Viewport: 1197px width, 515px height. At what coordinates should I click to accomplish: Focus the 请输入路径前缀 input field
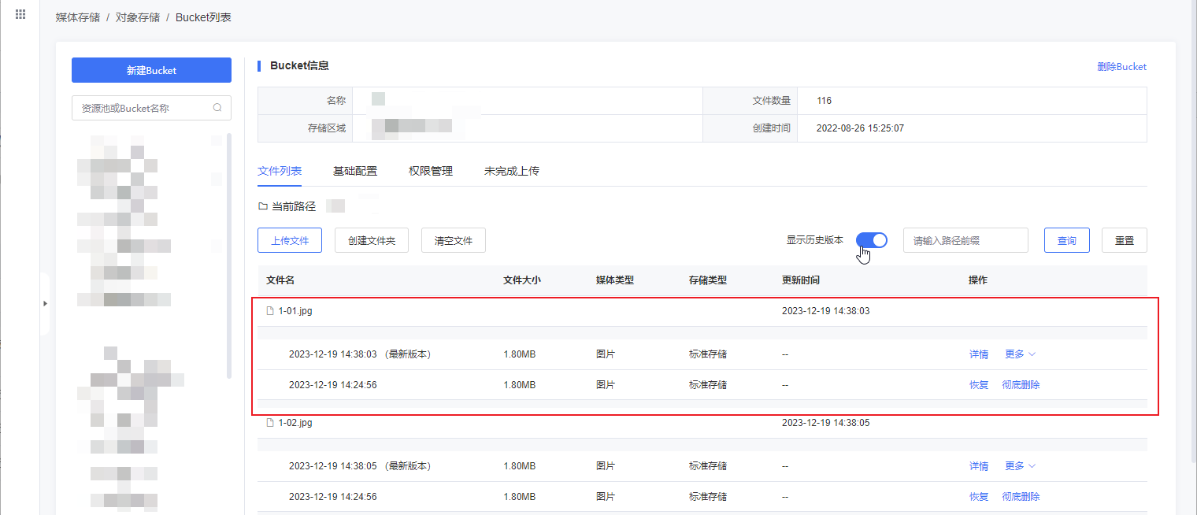[x=965, y=241]
